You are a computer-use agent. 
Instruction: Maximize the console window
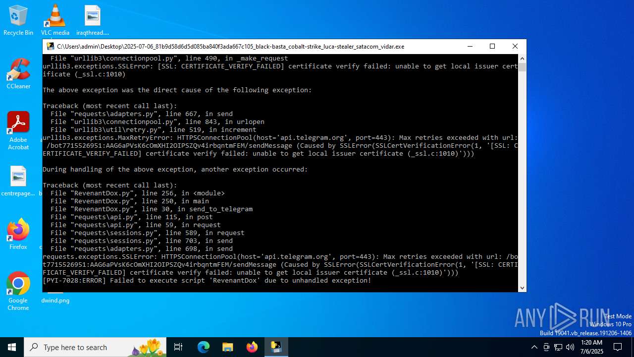pos(492,46)
